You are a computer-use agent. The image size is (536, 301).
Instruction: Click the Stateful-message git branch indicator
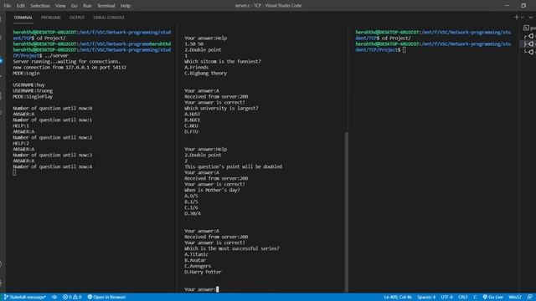click(24, 297)
